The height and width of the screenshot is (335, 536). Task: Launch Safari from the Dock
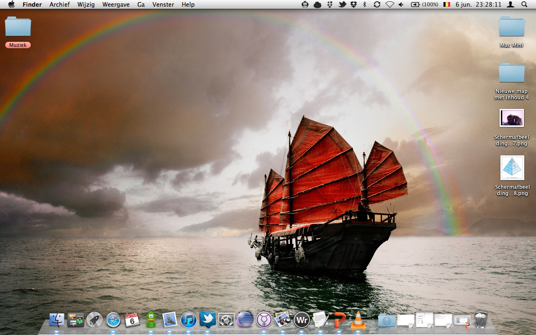pos(113,320)
